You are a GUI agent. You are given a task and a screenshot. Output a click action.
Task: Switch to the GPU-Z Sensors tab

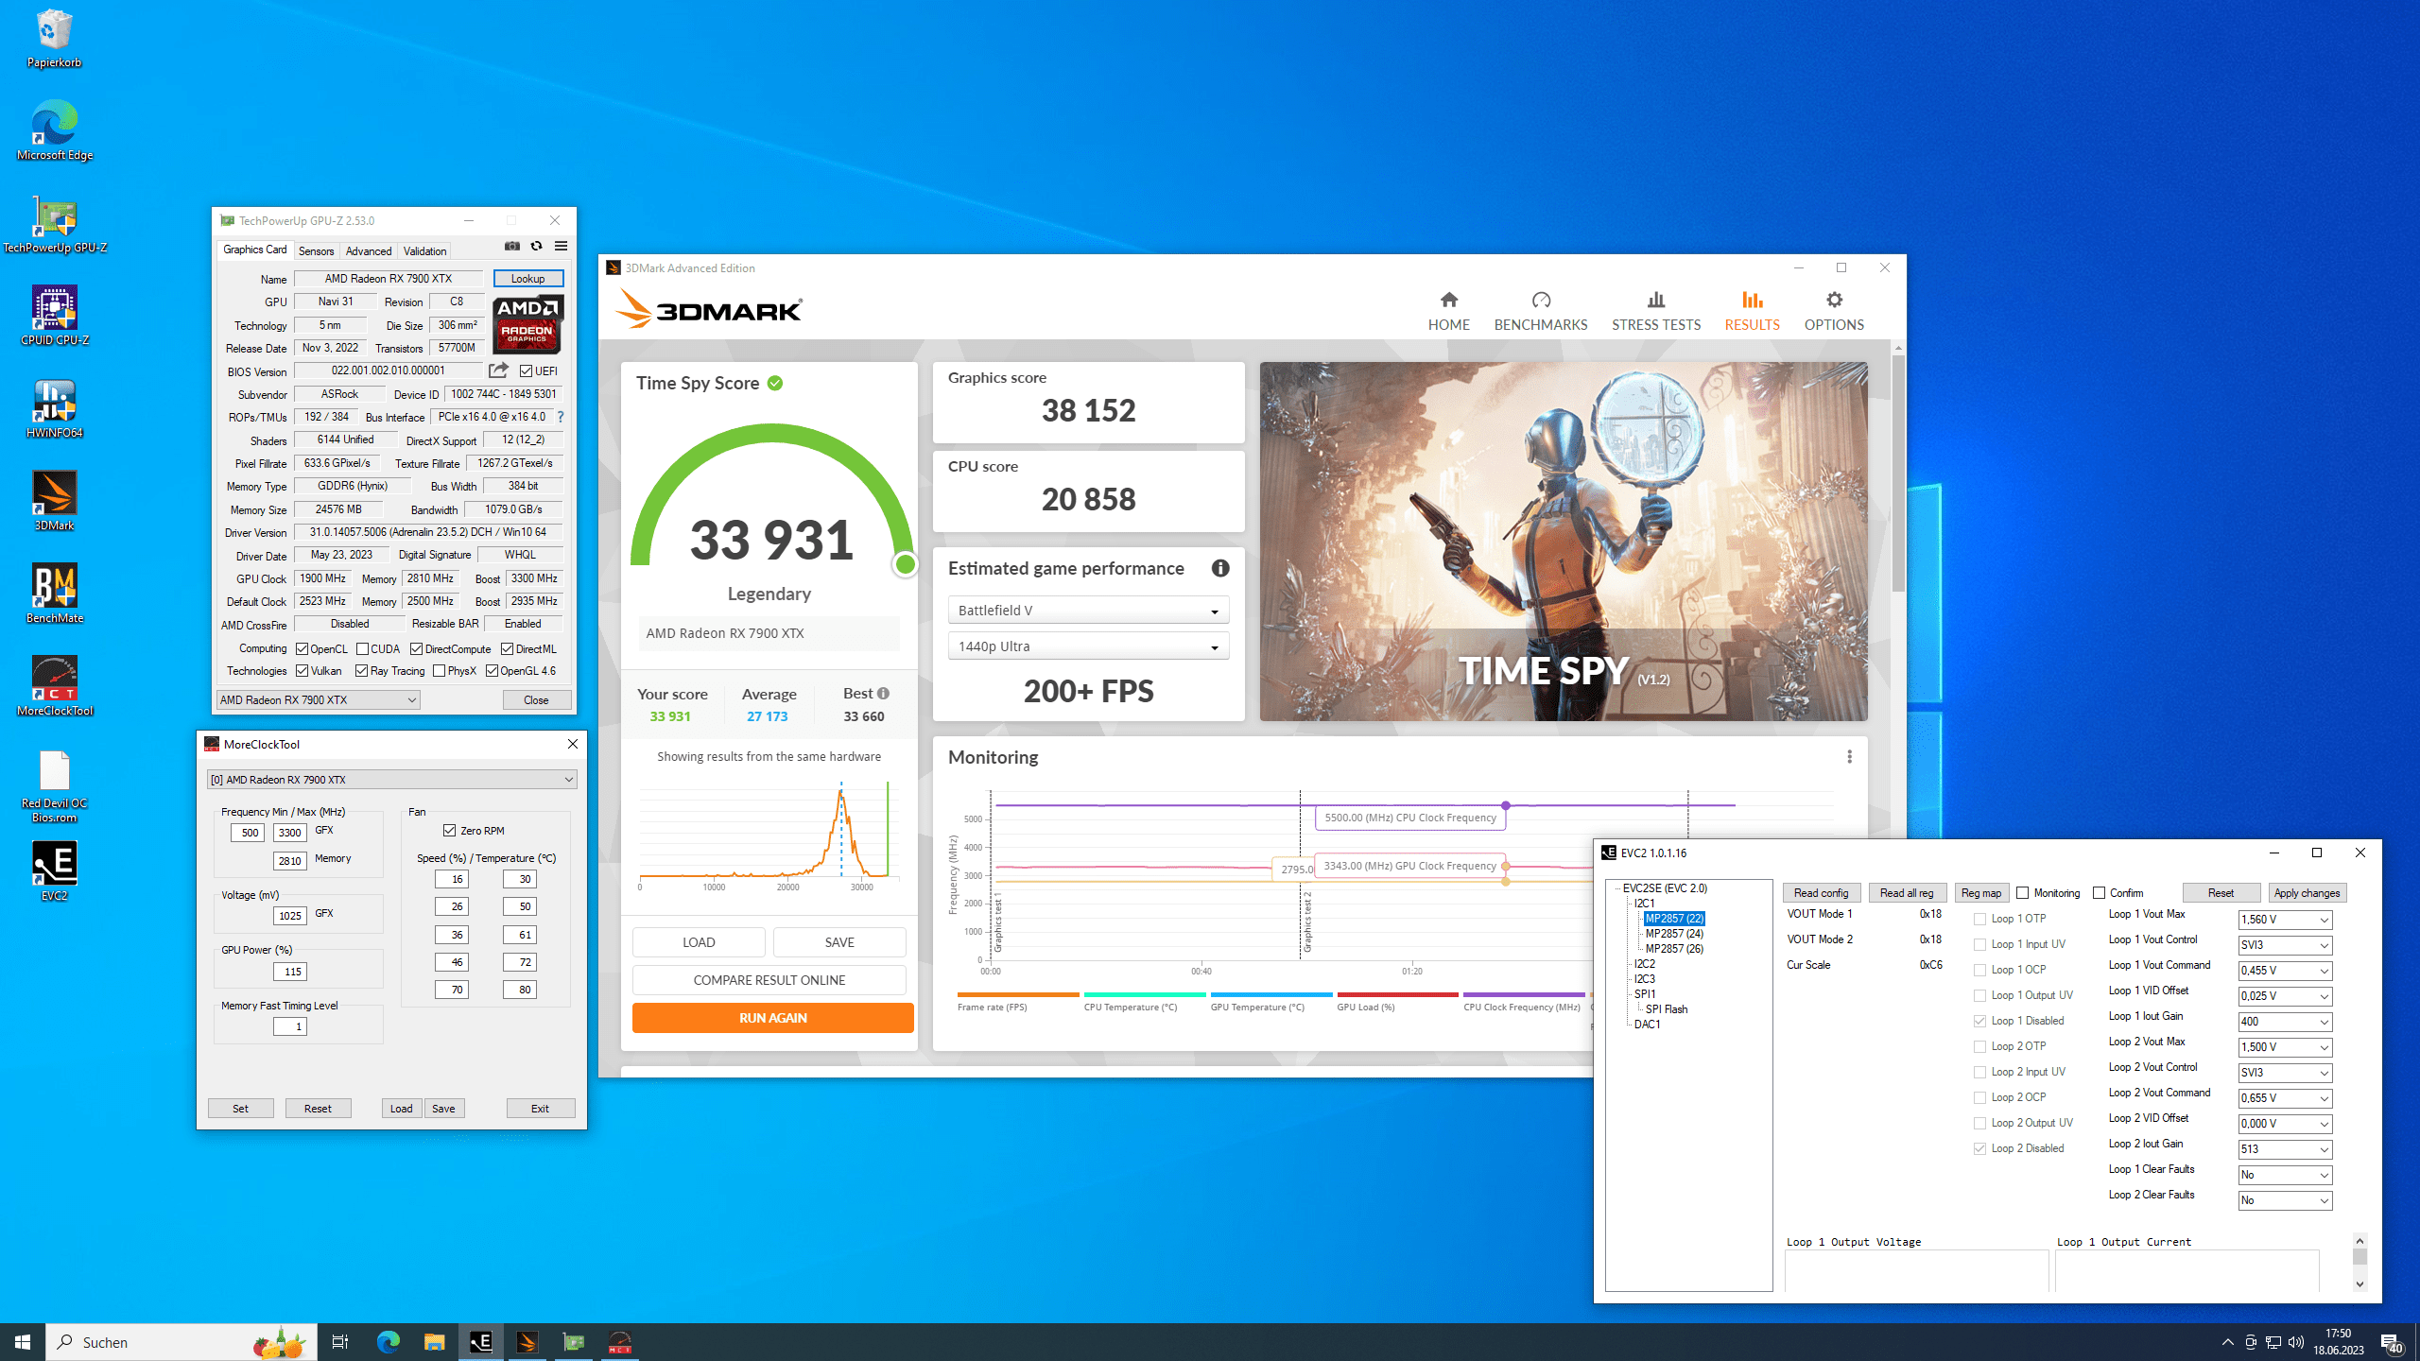(x=316, y=251)
